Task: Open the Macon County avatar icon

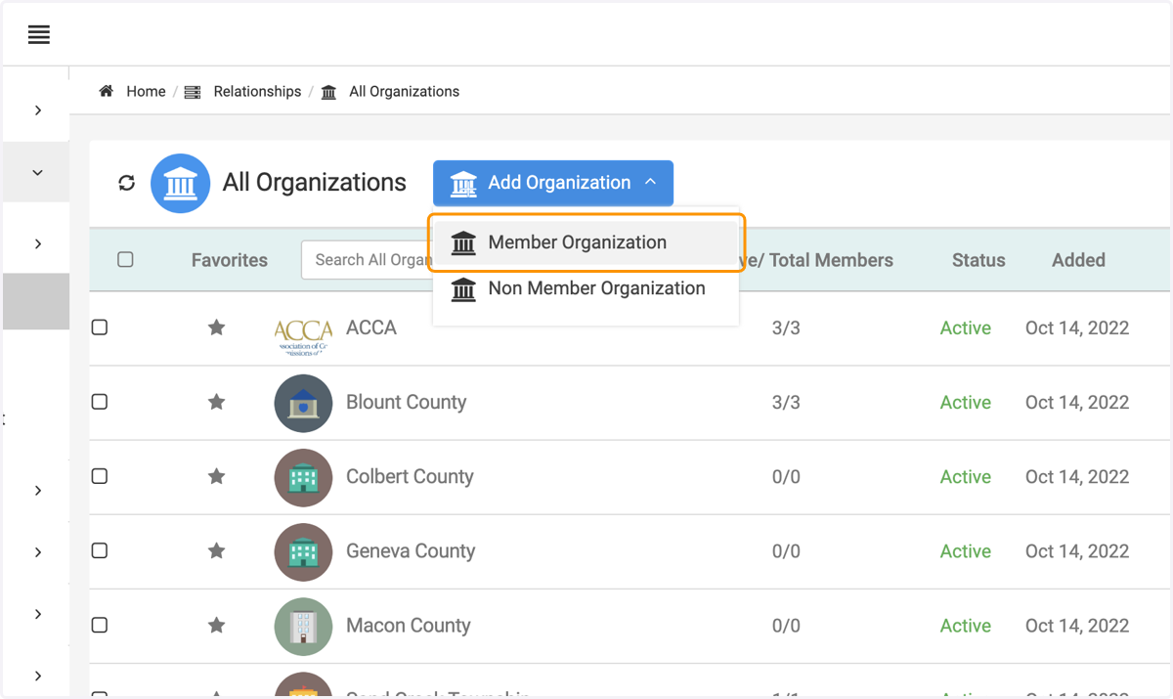Action: [303, 626]
